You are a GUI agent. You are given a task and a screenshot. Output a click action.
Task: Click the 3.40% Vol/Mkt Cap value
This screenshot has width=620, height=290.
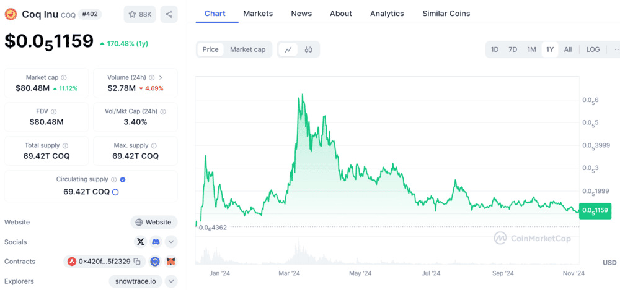pyautogui.click(x=135, y=122)
